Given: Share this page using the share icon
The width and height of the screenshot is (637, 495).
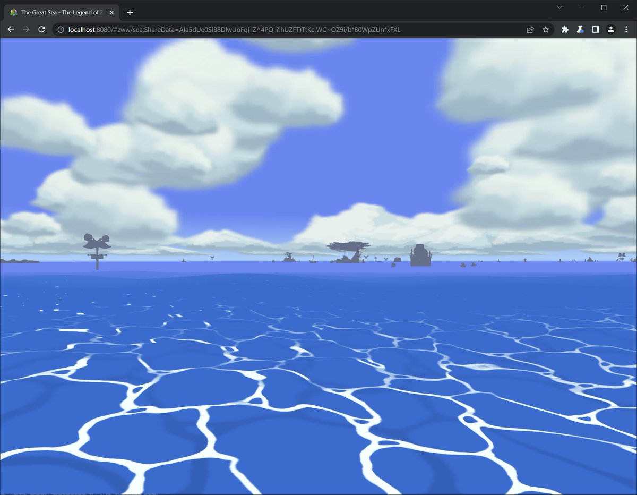Looking at the screenshot, I should tap(530, 30).
